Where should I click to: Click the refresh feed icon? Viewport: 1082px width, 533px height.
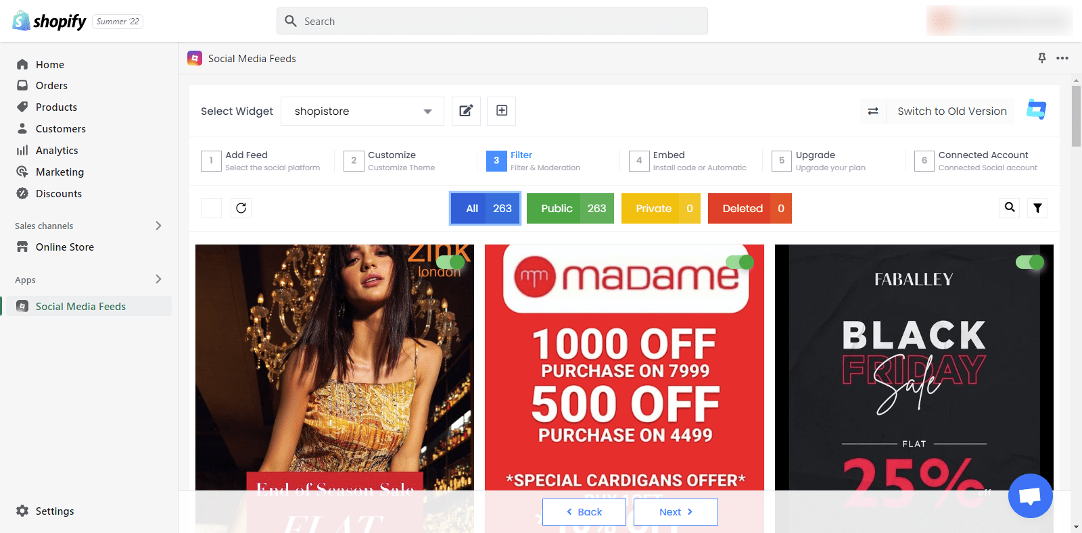(x=241, y=208)
